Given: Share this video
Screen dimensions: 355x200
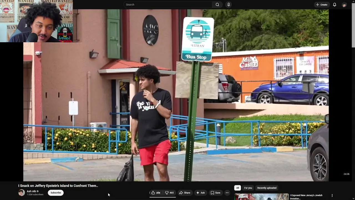Looking at the screenshot, I should [x=185, y=193].
